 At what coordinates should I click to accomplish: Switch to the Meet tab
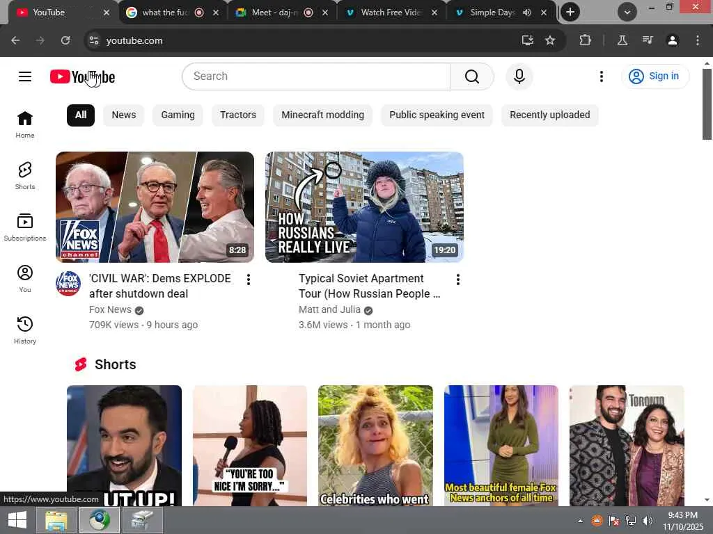[283, 13]
